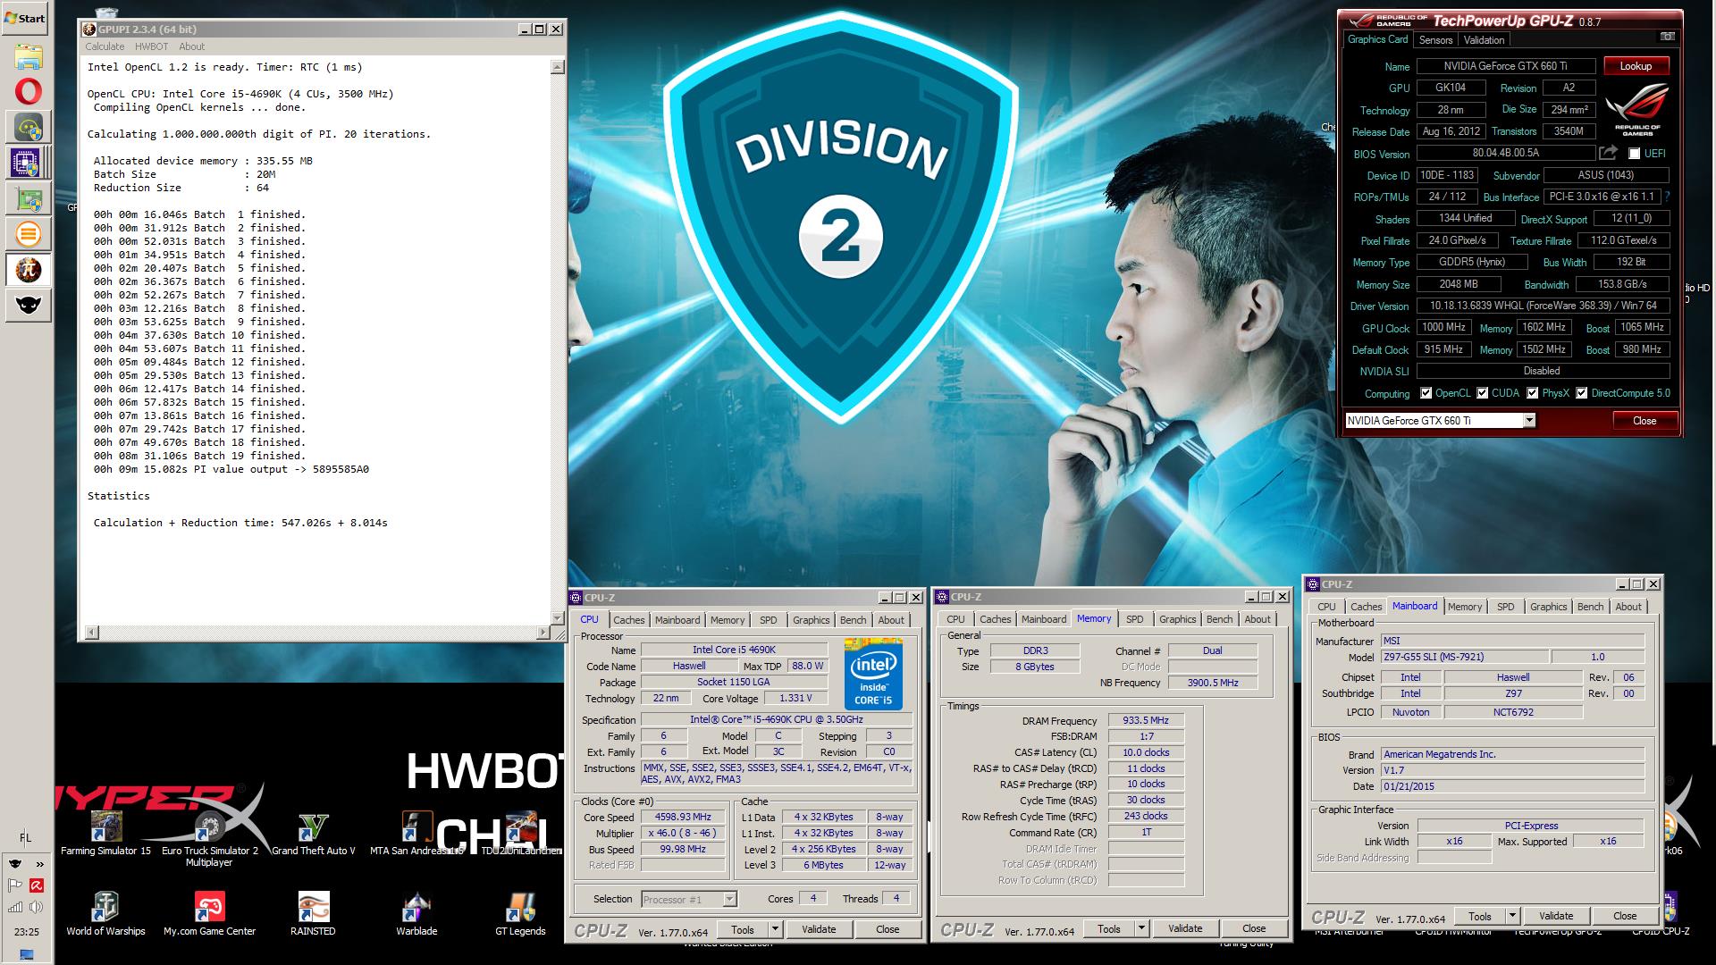Click the BIOS export arrow icon in GPU-Z
The height and width of the screenshot is (965, 1716).
pos(1609,153)
